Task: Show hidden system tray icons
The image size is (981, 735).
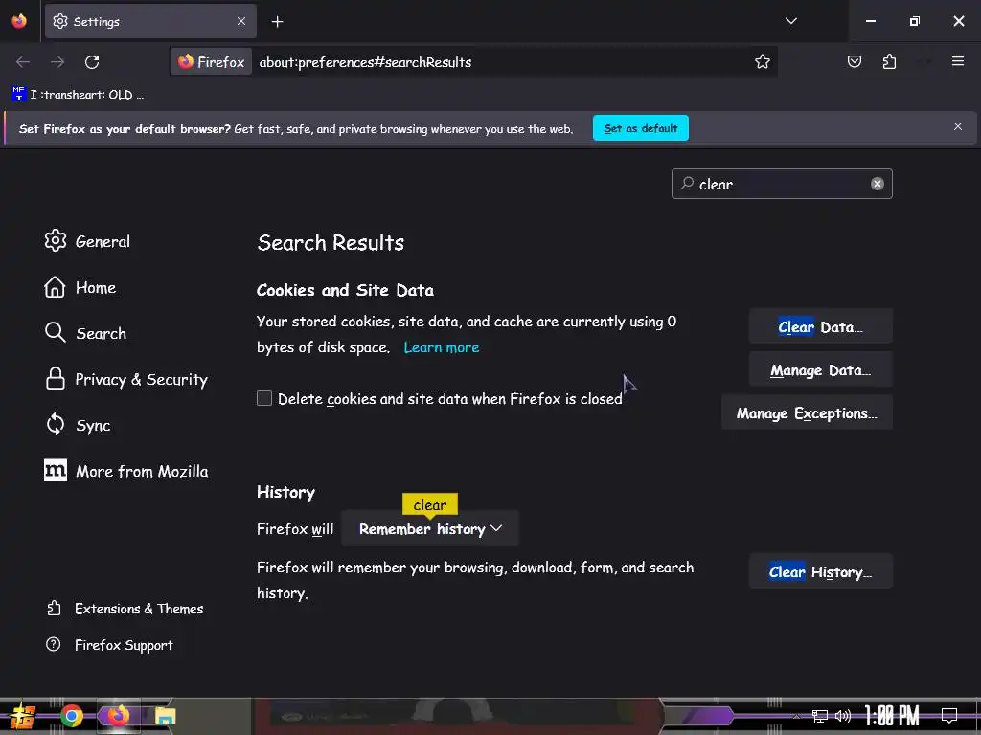Action: pyautogui.click(x=796, y=716)
